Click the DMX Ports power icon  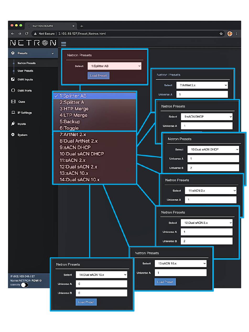pos(13,90)
